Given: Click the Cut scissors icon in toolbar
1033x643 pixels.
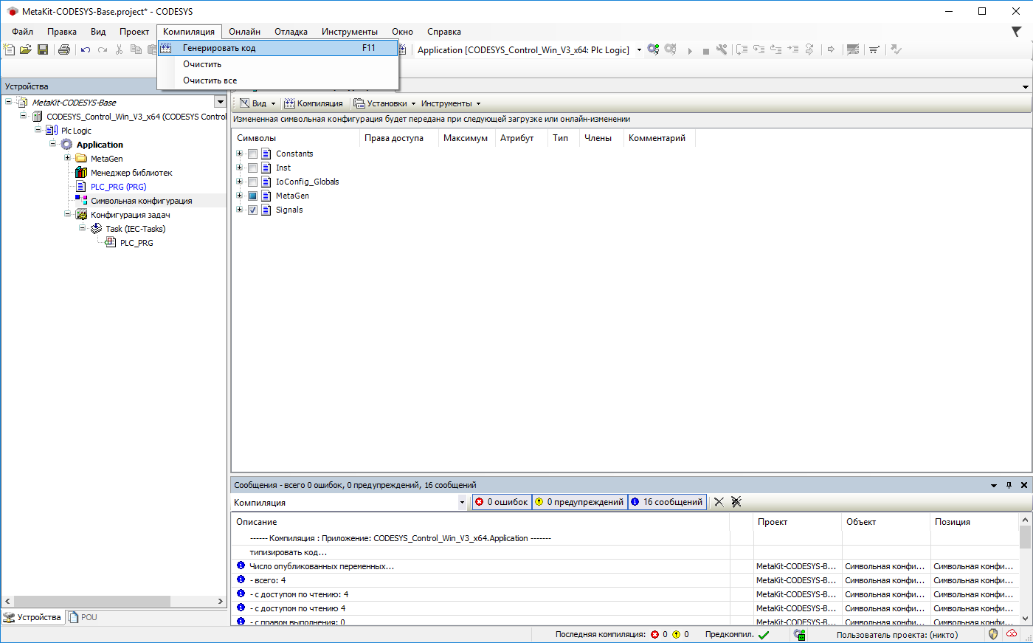Looking at the screenshot, I should [119, 49].
